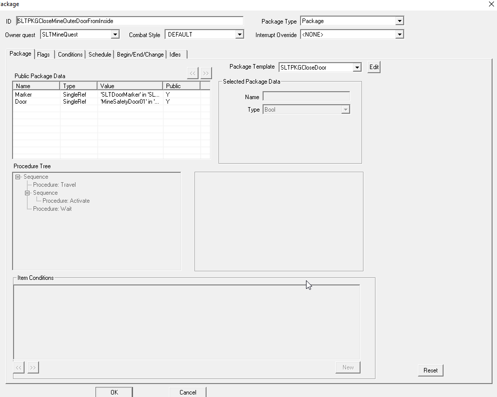Open the Interrupt Override dropdown

399,34
